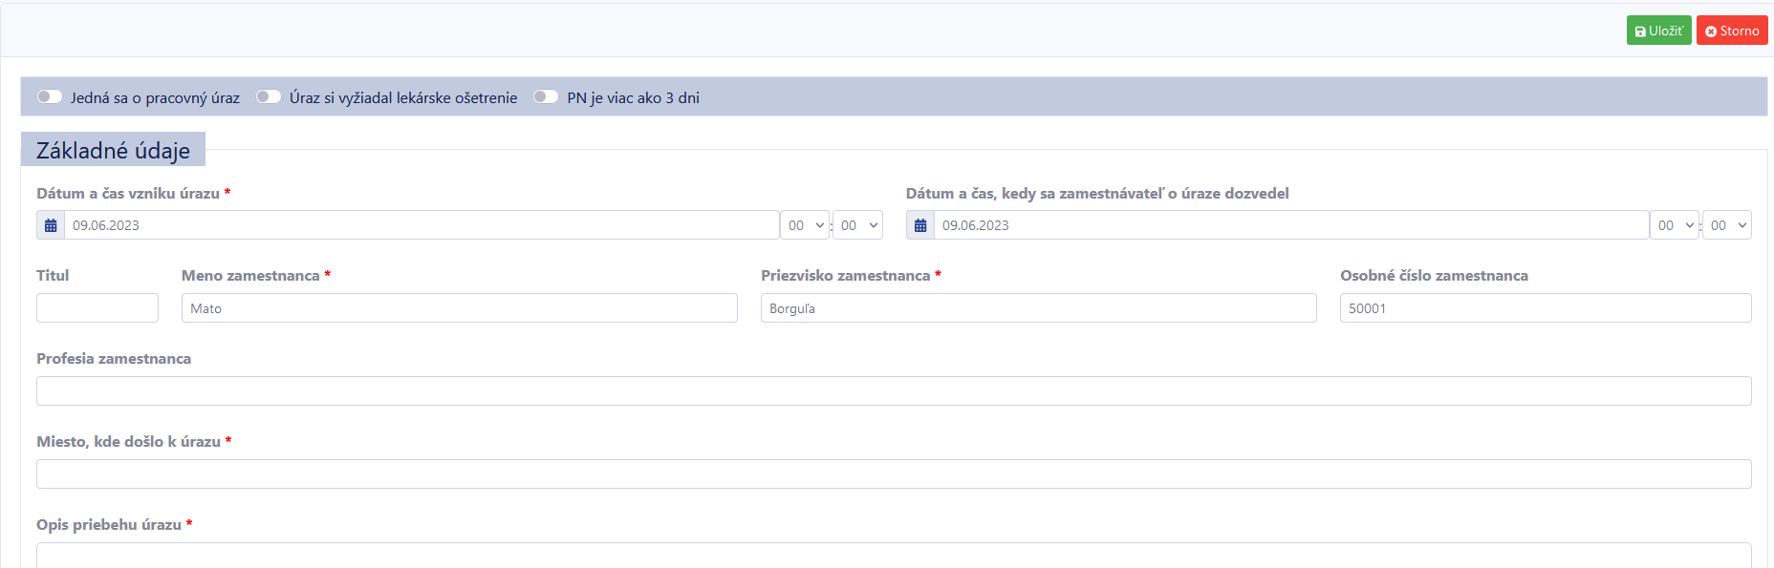Click the Profesia zamestnanca input field
The width and height of the screenshot is (1774, 568).
[x=894, y=391]
